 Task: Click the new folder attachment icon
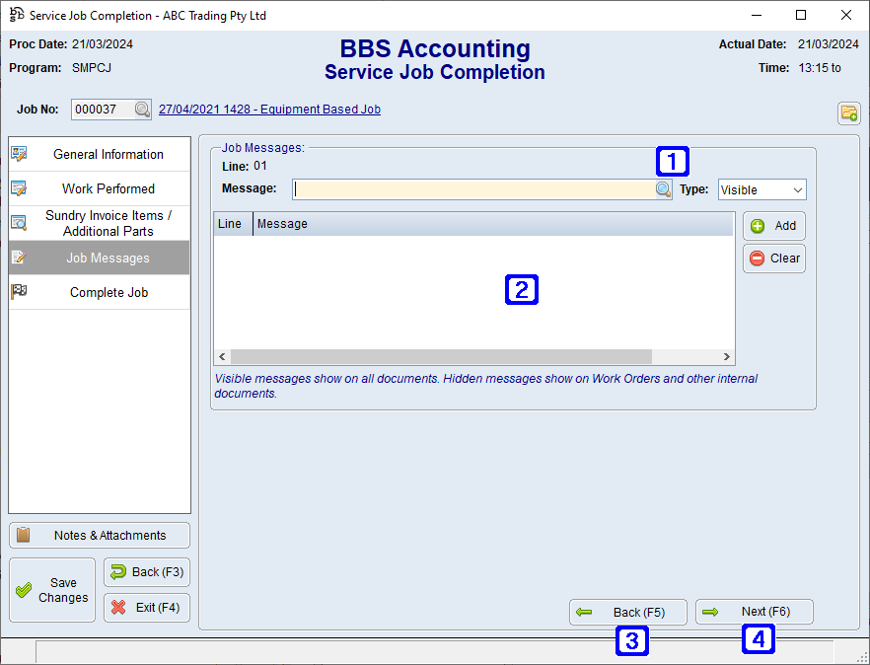coord(848,112)
